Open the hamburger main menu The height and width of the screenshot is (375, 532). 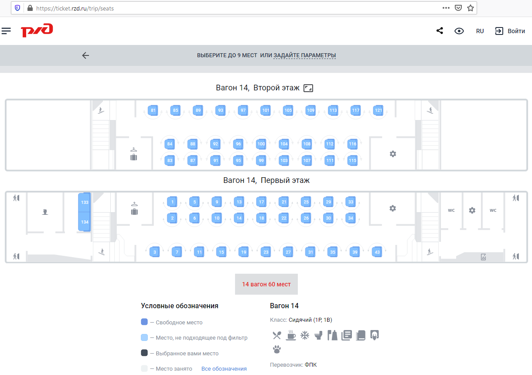pyautogui.click(x=6, y=31)
